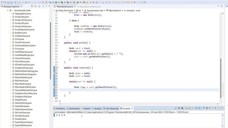The image size is (228, 128).
Task: Open the Coverage dropdown arrow
Action: tap(65, 2)
